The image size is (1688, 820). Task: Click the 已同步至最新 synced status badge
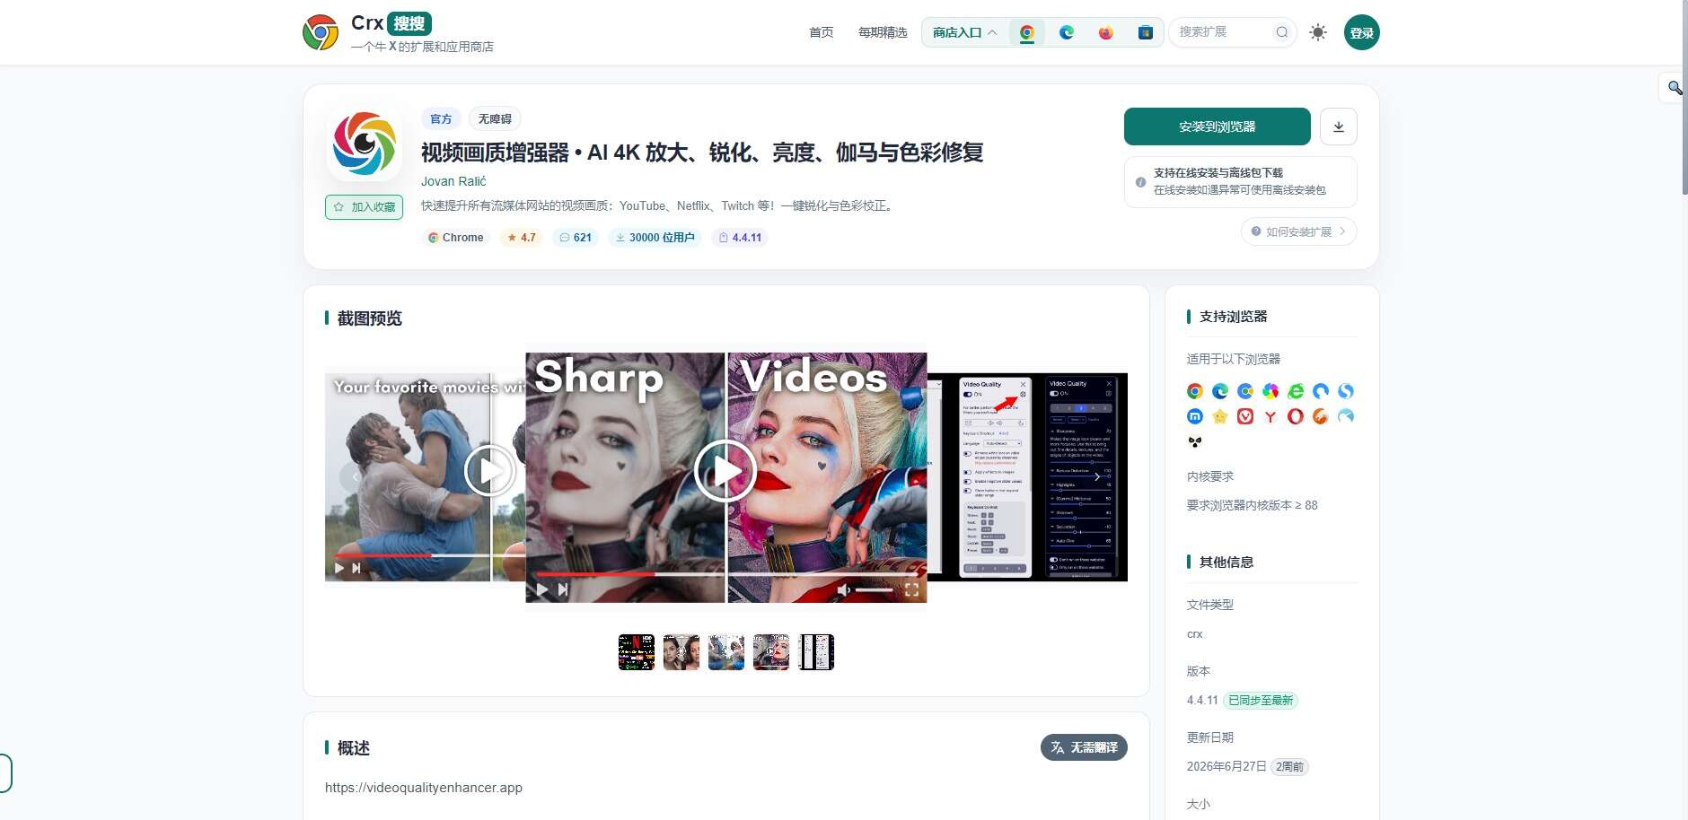1261,701
